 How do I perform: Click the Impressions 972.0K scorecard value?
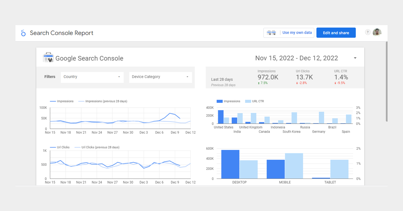click(268, 77)
